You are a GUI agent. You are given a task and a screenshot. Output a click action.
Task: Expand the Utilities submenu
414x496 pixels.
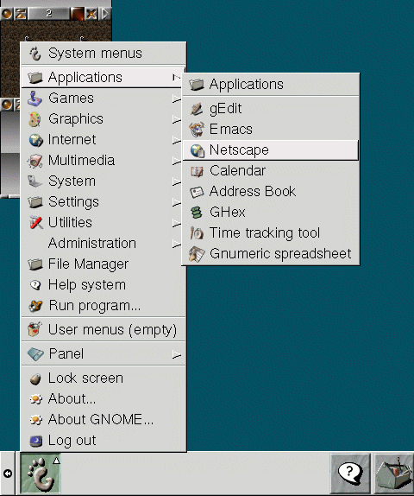click(103, 222)
